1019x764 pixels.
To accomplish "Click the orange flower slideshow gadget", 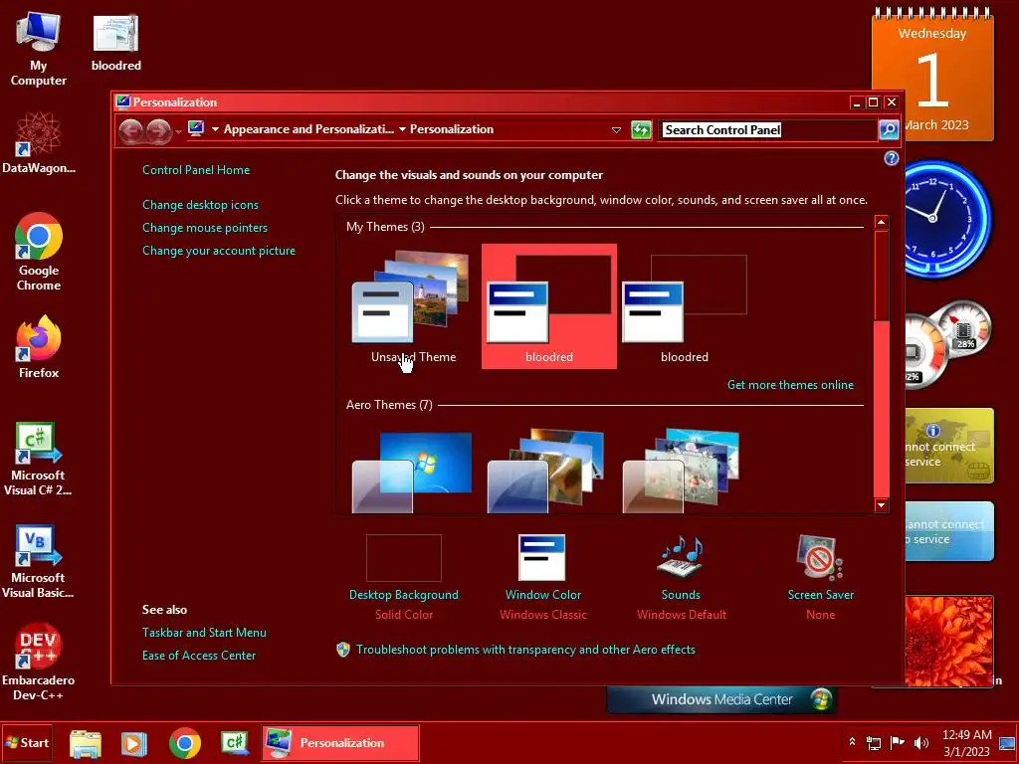I will 949,642.
